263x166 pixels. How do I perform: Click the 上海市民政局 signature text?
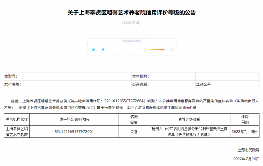pos(249,150)
